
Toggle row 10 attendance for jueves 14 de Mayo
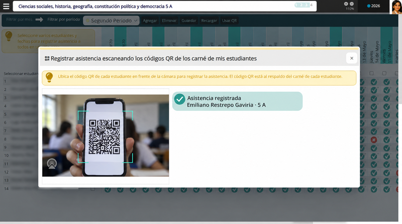pos(374,156)
